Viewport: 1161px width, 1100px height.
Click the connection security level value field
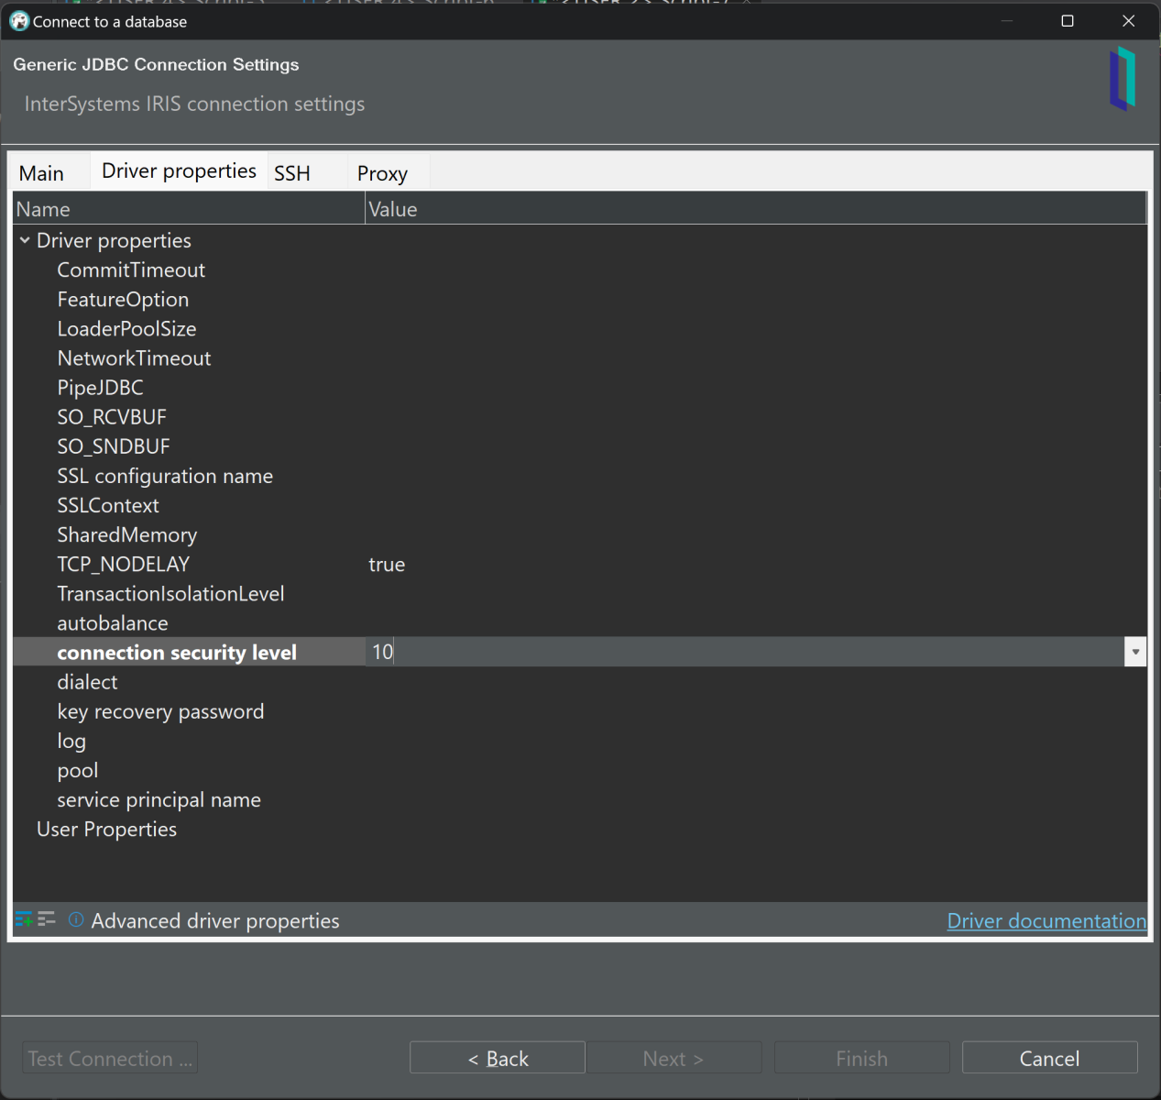coord(742,652)
